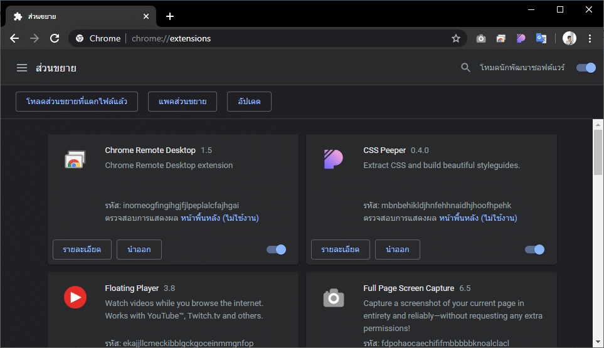Click โหลดส่วนขยายที่แตกไฟล์แล้ว button
The width and height of the screenshot is (604, 348).
[x=77, y=102]
